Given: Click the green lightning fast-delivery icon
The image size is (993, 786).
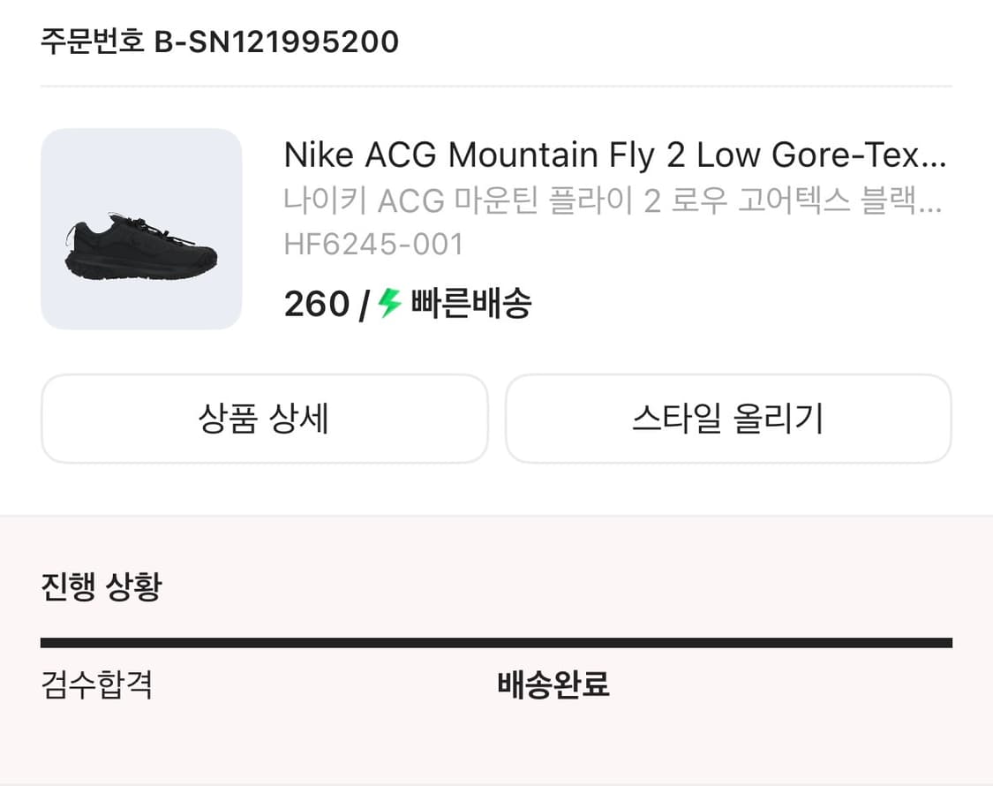Looking at the screenshot, I should click(387, 305).
